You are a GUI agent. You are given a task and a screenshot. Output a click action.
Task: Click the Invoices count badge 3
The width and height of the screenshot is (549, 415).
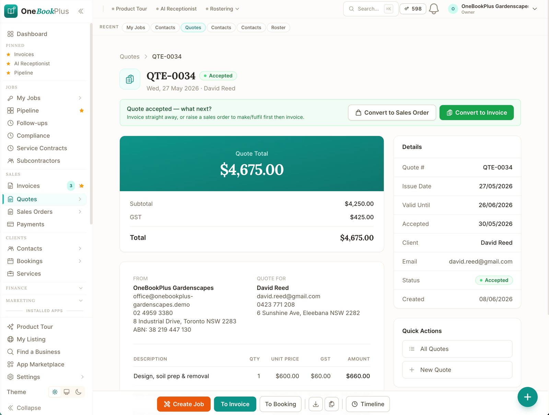pos(71,186)
